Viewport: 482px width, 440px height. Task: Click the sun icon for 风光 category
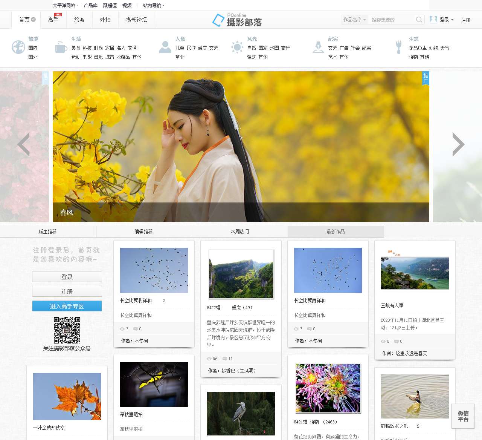[x=237, y=47]
